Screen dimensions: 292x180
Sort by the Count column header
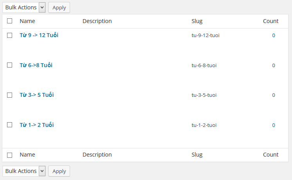[x=270, y=21]
